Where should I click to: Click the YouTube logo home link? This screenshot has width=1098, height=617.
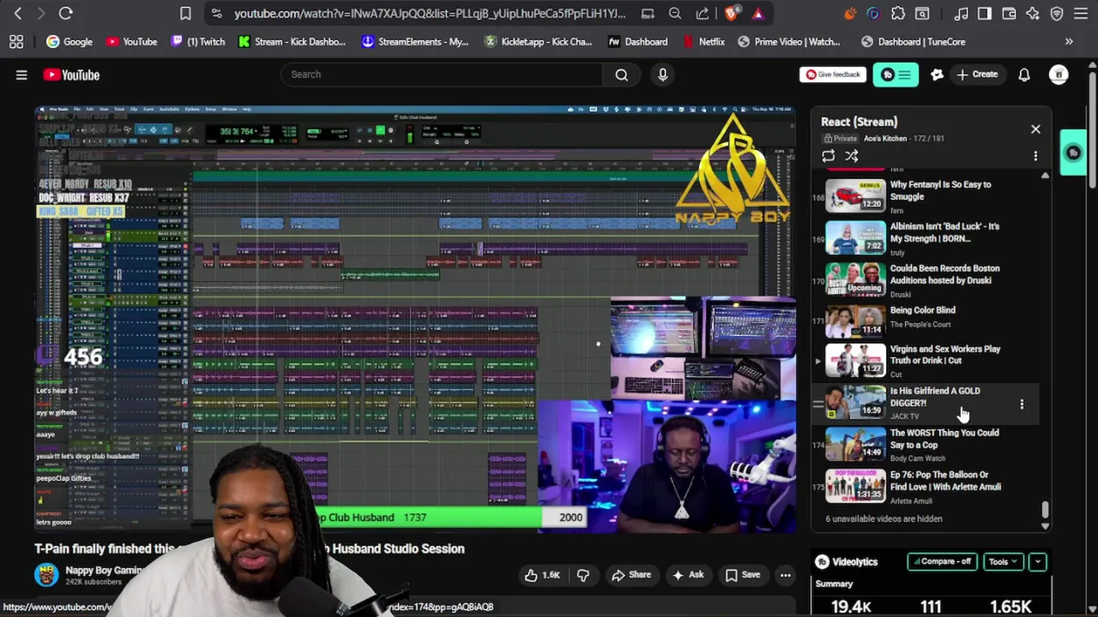(x=71, y=75)
